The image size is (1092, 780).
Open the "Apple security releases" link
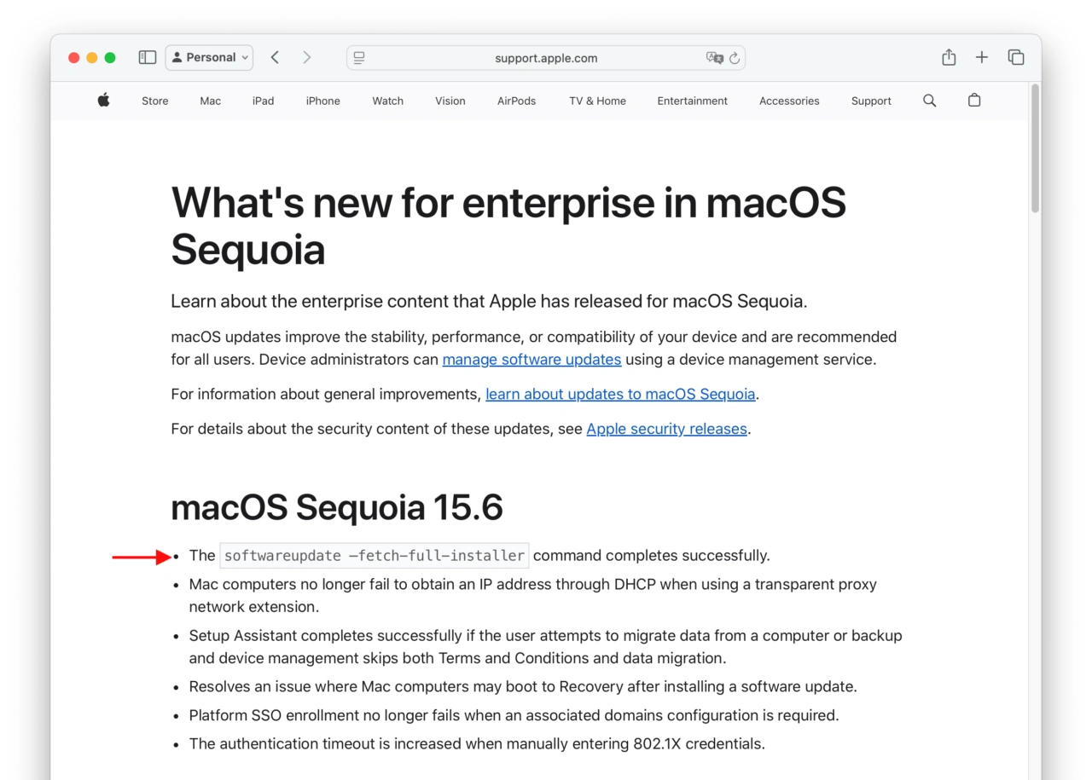pos(666,429)
